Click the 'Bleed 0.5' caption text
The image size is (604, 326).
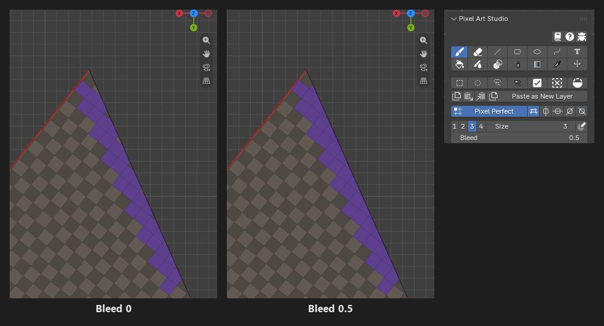[330, 309]
